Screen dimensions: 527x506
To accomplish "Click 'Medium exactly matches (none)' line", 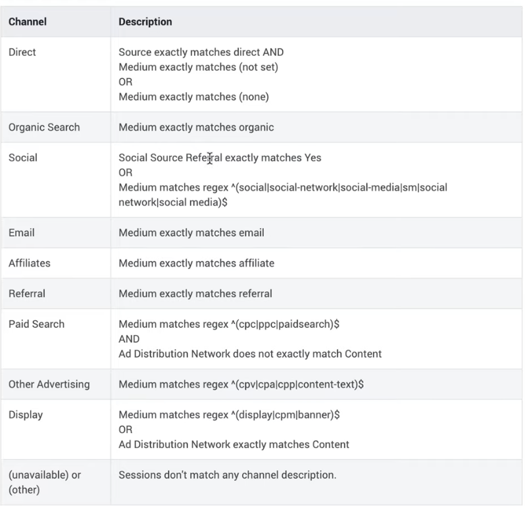I will [x=193, y=97].
